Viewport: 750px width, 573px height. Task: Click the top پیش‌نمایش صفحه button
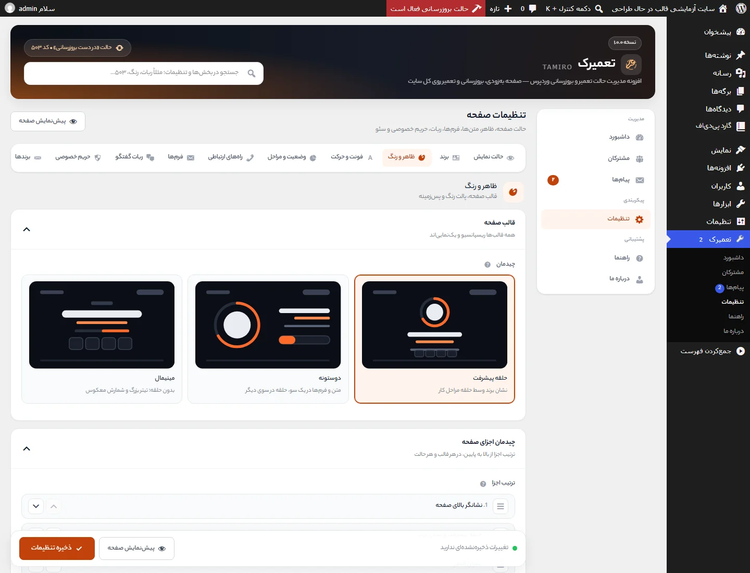48,121
